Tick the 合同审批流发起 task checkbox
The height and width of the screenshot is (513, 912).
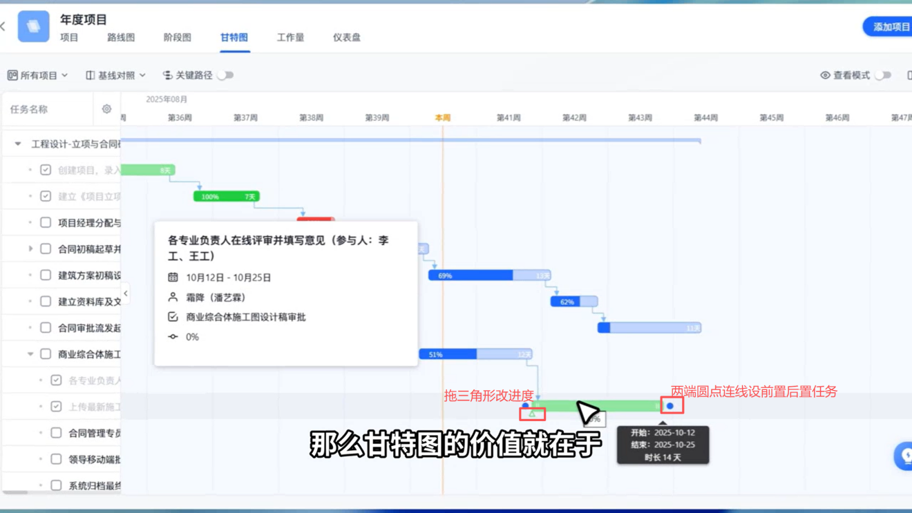pyautogui.click(x=46, y=327)
